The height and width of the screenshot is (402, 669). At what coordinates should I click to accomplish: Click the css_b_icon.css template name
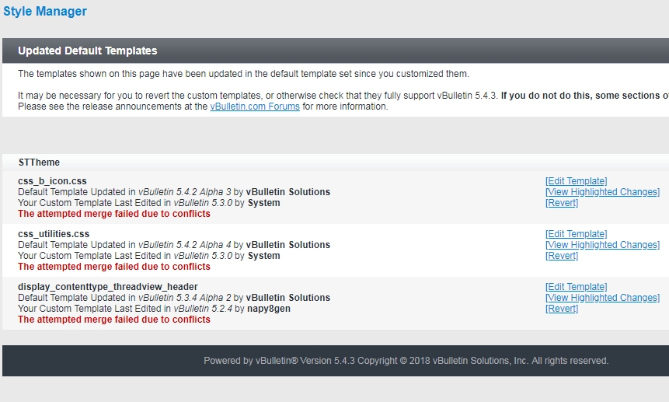click(52, 181)
